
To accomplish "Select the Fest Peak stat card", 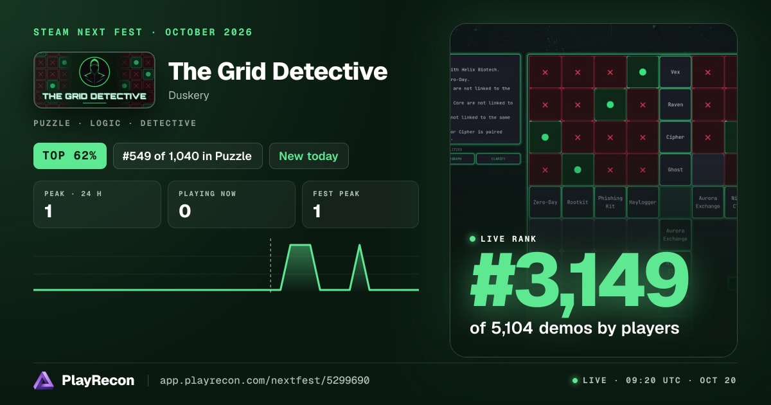I will click(x=360, y=204).
